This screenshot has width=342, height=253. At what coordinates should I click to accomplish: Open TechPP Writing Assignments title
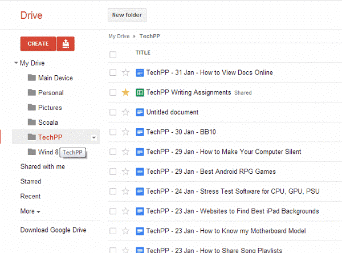(189, 92)
